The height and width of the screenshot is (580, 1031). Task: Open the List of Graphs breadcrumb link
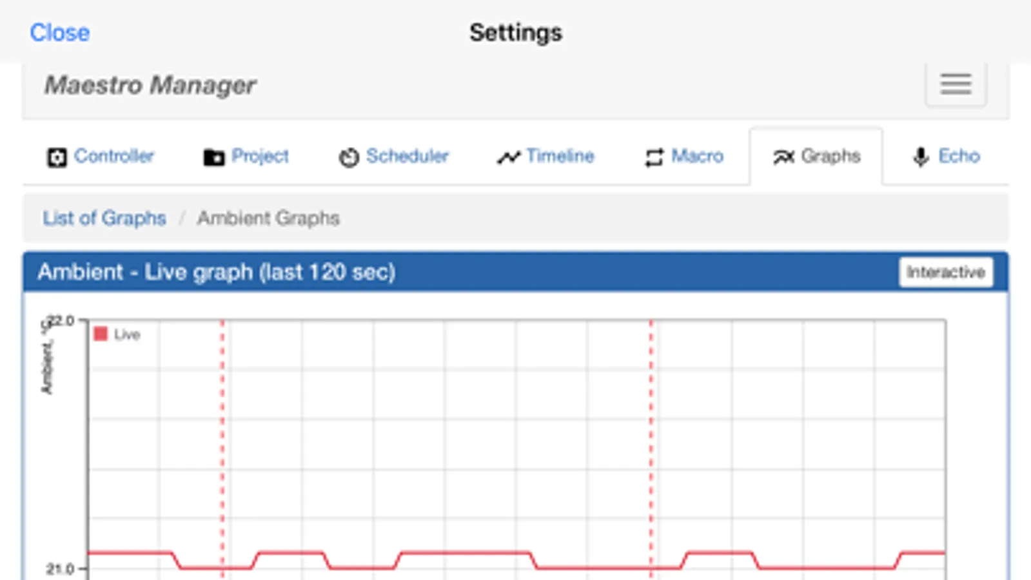104,218
